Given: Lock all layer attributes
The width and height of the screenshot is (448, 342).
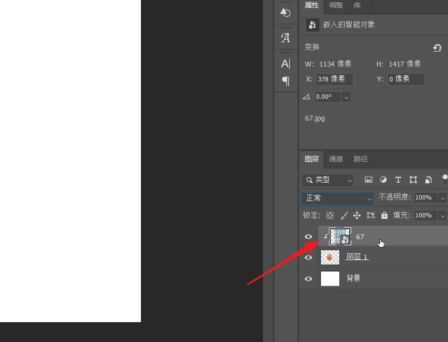Looking at the screenshot, I should tap(384, 215).
